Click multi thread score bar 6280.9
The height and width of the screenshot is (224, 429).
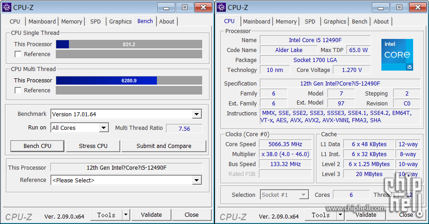pos(129,81)
